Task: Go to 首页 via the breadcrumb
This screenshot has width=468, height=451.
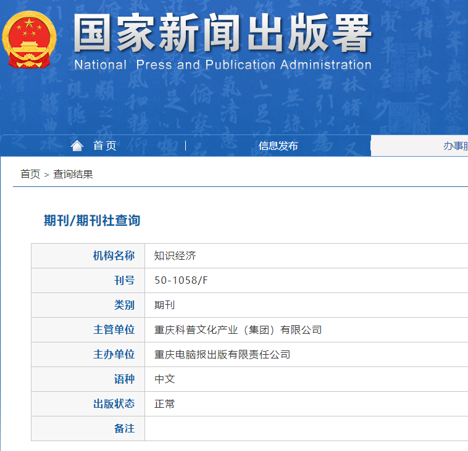Action: (30, 174)
